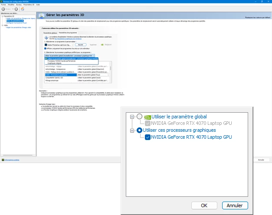272x215 pixels.
Task: Click OK in the GPU selection popup
Action: pyautogui.click(x=204, y=205)
